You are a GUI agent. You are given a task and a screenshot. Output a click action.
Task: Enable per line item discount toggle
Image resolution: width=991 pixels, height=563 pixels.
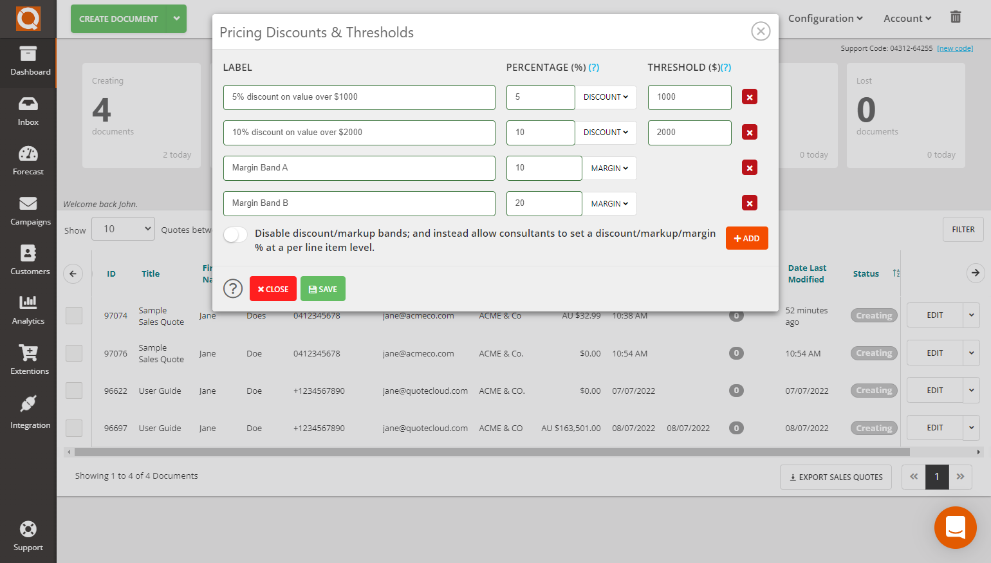click(235, 235)
